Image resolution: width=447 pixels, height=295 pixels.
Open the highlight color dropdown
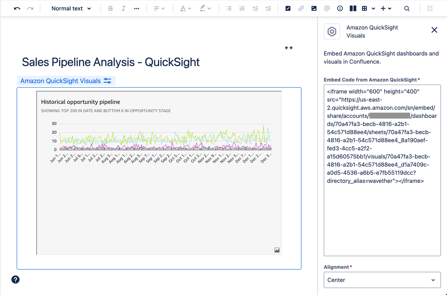pyautogui.click(x=205, y=9)
